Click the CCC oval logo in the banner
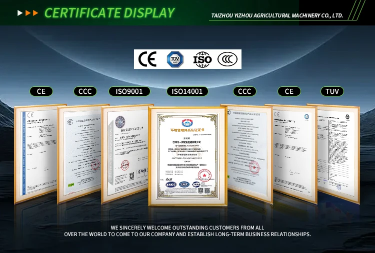Screen dimensions: 375x253 click(x=227, y=59)
